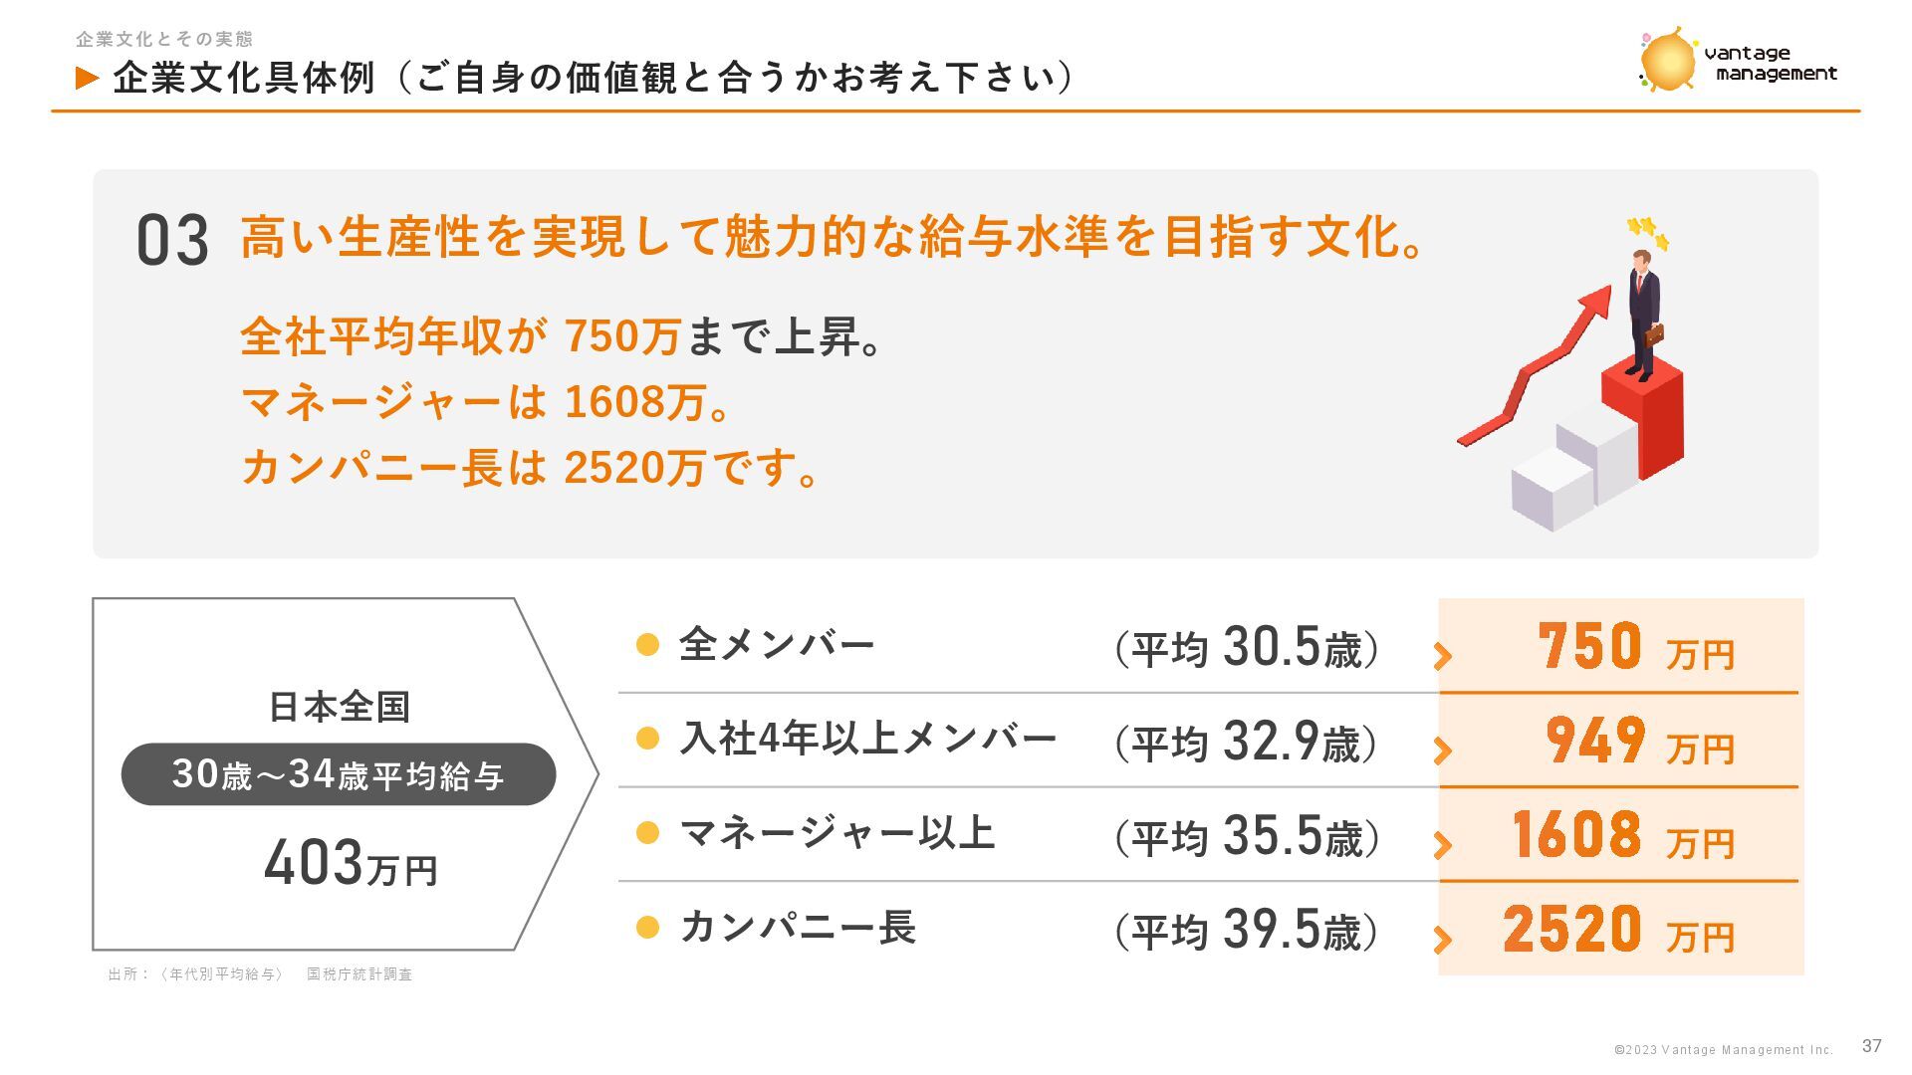The width and height of the screenshot is (1912, 1075).
Task: Click the yellow bullet beside 全メンバー
Action: pos(647,645)
